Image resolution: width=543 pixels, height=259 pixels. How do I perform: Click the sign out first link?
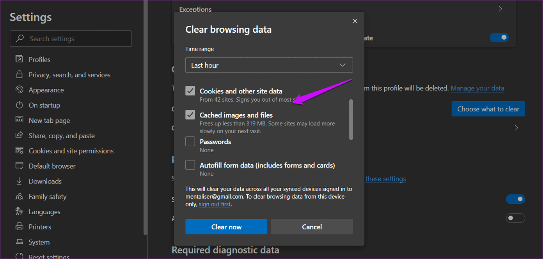215,204
